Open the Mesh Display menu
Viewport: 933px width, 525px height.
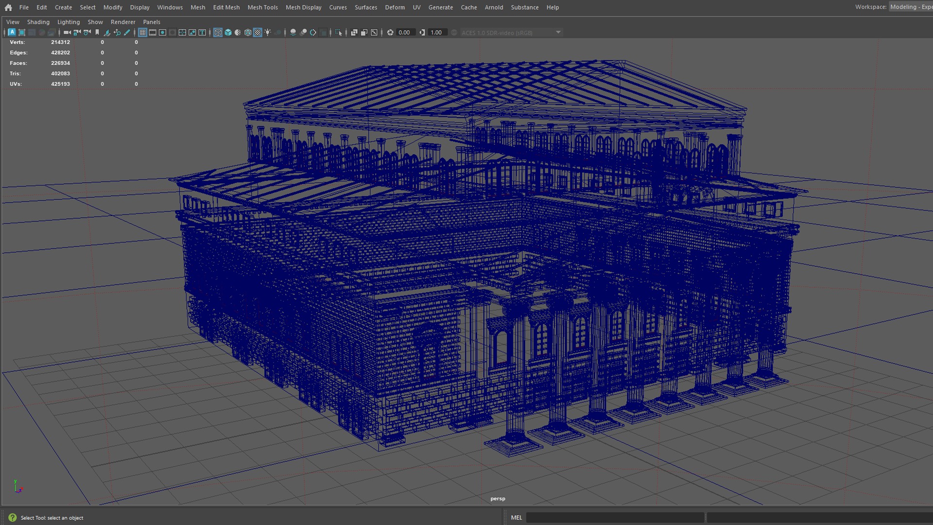[303, 7]
